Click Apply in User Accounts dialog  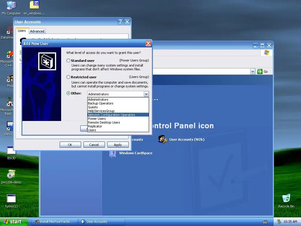(x=118, y=145)
